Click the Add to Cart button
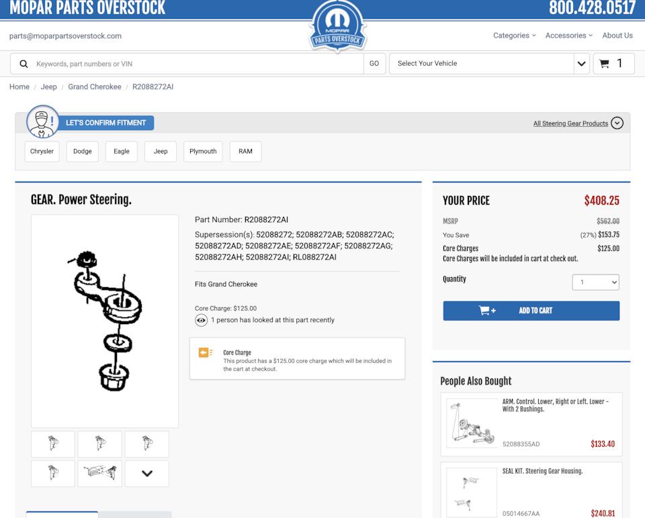645x518 pixels. point(531,311)
